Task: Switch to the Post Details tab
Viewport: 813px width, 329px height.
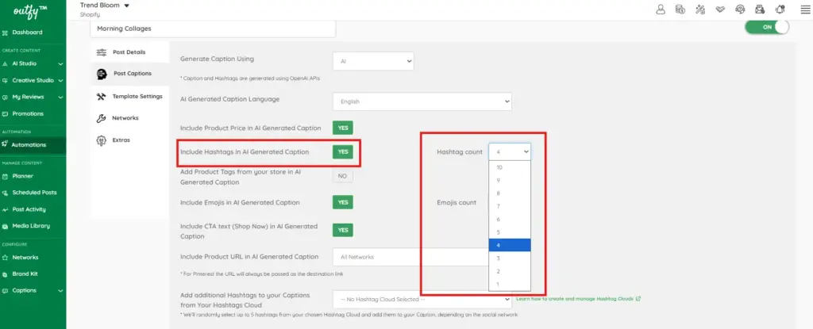Action: tap(129, 52)
